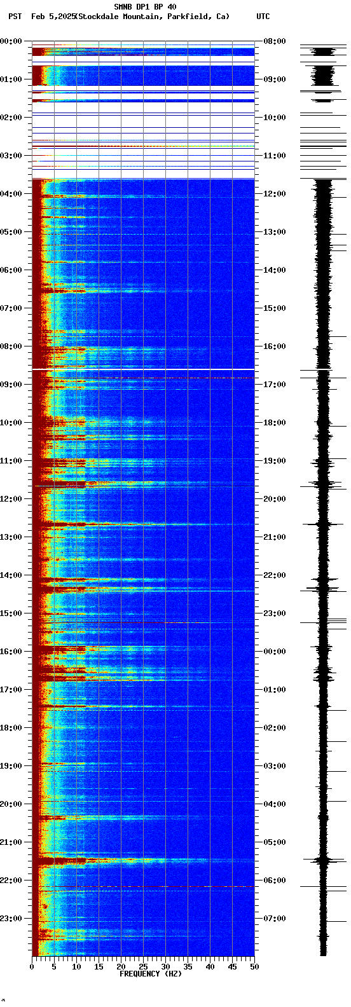351x1007 pixels.
Task: Click the location text Stockdale Mountain, Parkfield, Ca
Action: click(152, 17)
